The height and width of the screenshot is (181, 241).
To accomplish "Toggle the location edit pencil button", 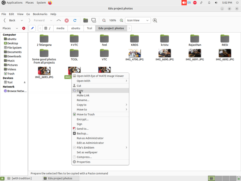I will tap(32, 28).
